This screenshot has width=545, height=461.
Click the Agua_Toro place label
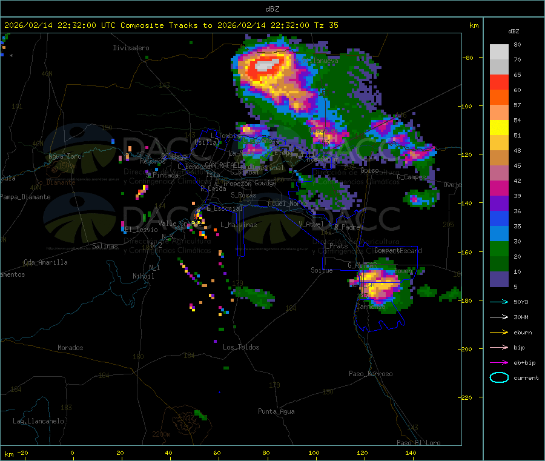pyautogui.click(x=65, y=156)
